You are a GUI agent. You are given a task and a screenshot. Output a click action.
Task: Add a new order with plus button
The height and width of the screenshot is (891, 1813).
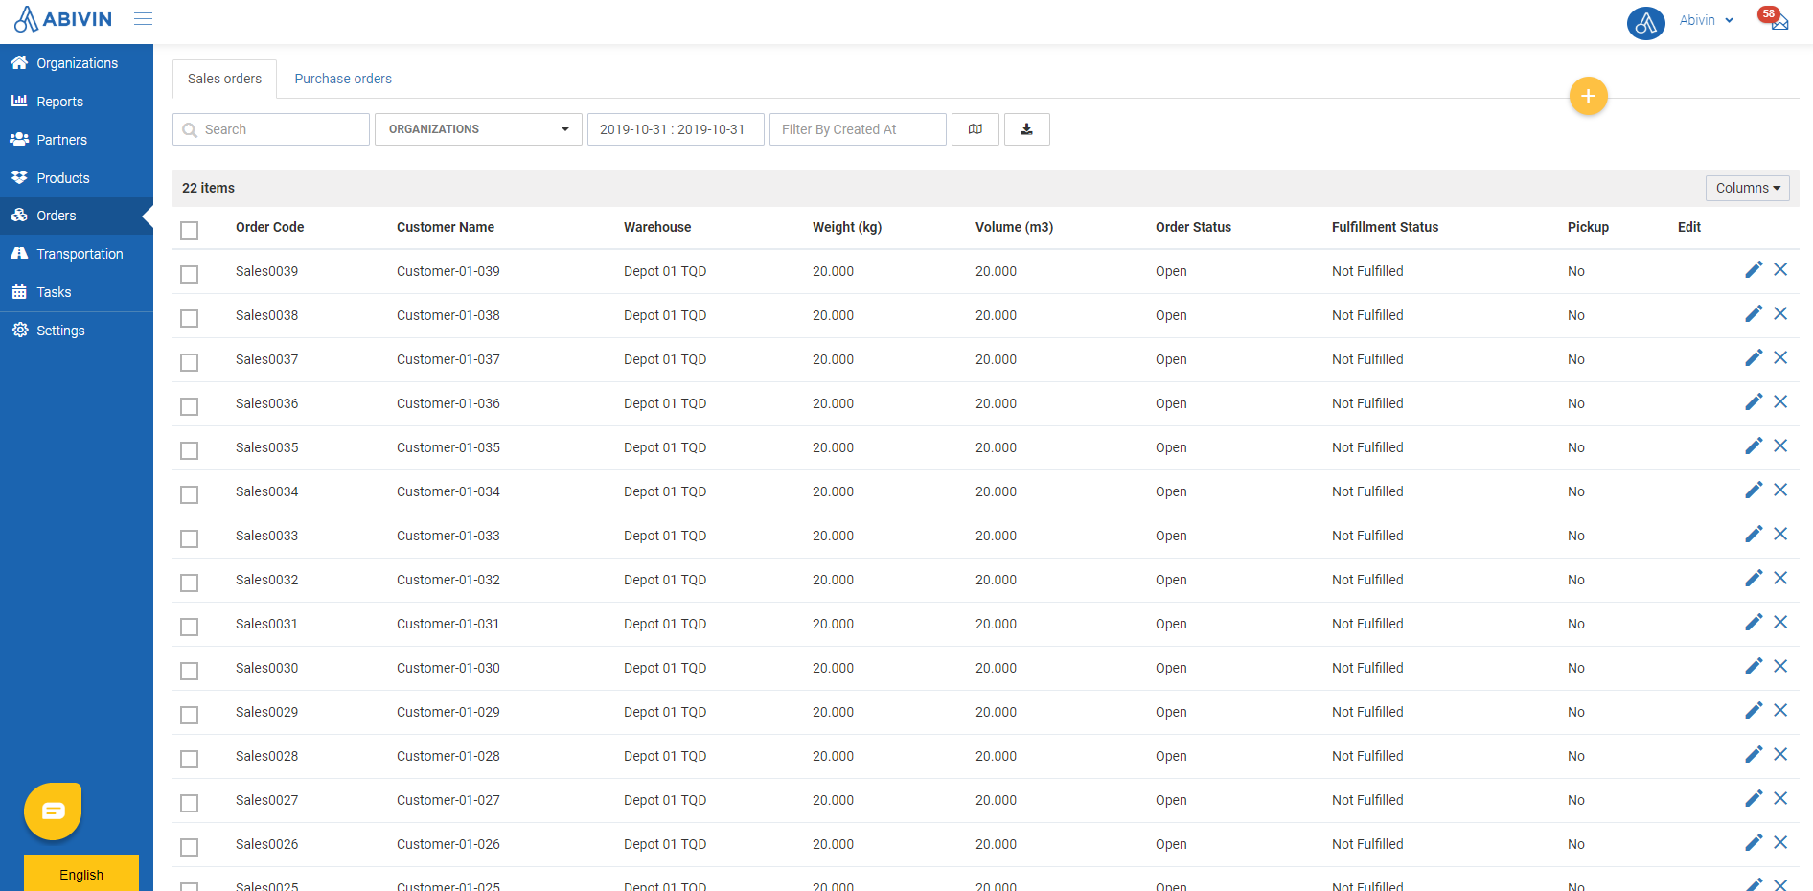click(1588, 96)
